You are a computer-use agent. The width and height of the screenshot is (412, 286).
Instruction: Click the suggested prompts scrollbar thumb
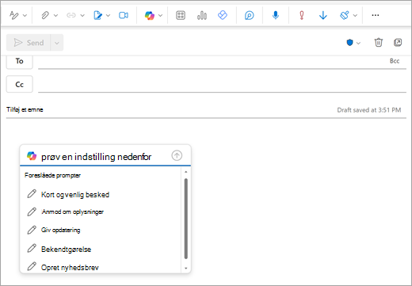click(186, 219)
